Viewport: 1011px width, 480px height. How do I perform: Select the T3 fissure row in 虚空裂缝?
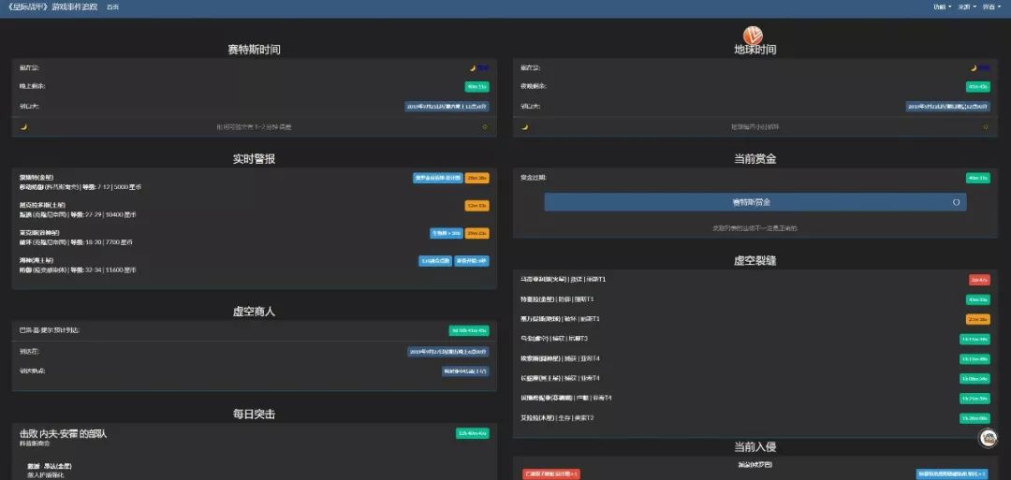tap(755, 339)
